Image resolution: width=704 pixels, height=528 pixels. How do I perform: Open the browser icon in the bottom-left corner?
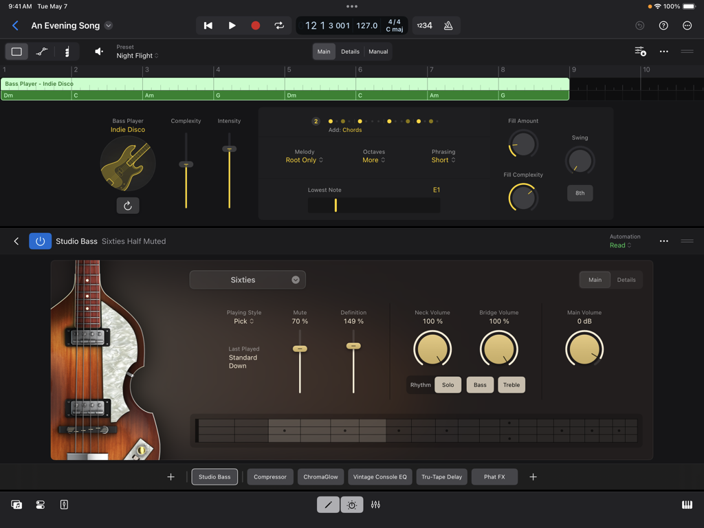16,504
